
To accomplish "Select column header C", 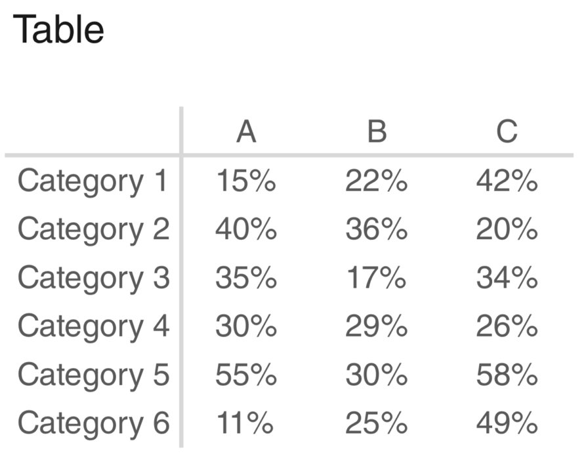I will pos(507,132).
